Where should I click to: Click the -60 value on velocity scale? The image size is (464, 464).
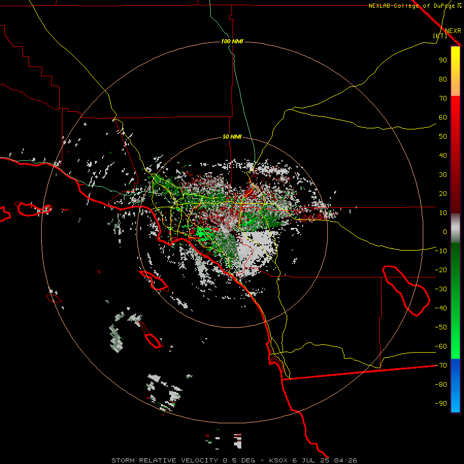coord(441,346)
